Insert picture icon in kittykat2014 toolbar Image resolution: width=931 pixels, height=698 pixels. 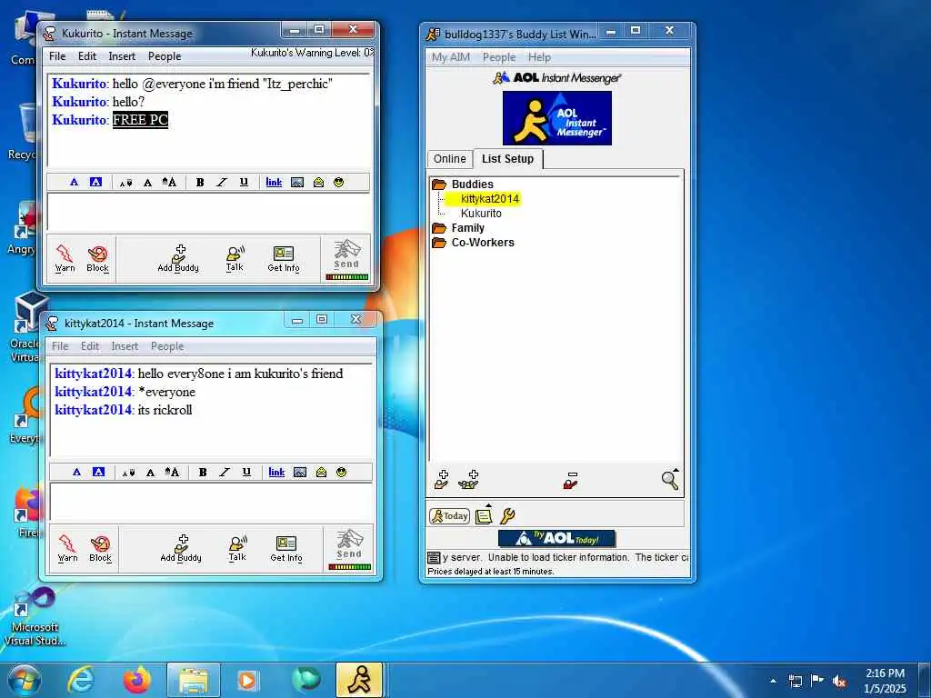pyautogui.click(x=300, y=472)
